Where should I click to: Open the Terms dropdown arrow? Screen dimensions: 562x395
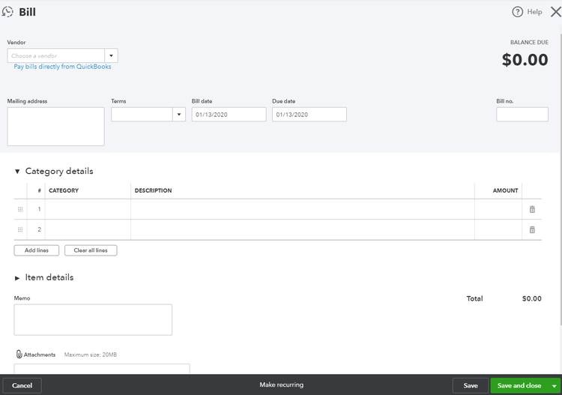[179, 115]
